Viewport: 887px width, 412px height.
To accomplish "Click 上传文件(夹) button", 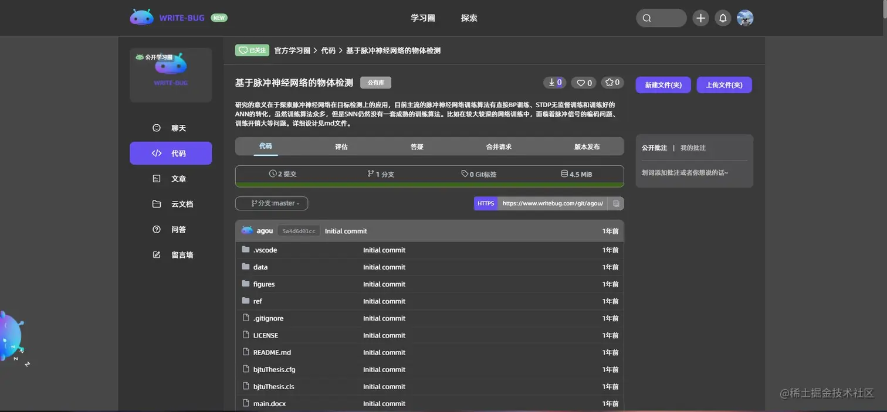I will (x=725, y=85).
